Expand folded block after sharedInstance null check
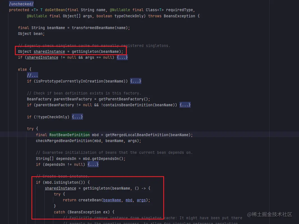The height and width of the screenshot is (224, 299). pyautogui.click(x=122, y=57)
